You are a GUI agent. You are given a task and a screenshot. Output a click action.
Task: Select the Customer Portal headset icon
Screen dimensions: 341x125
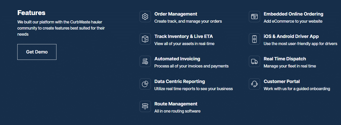(254, 84)
